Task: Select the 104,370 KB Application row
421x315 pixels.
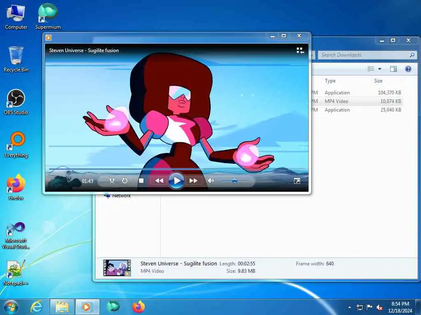Action: click(x=357, y=93)
